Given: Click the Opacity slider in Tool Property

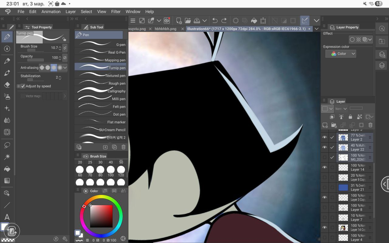Looking at the screenshot, I should coord(35,60).
